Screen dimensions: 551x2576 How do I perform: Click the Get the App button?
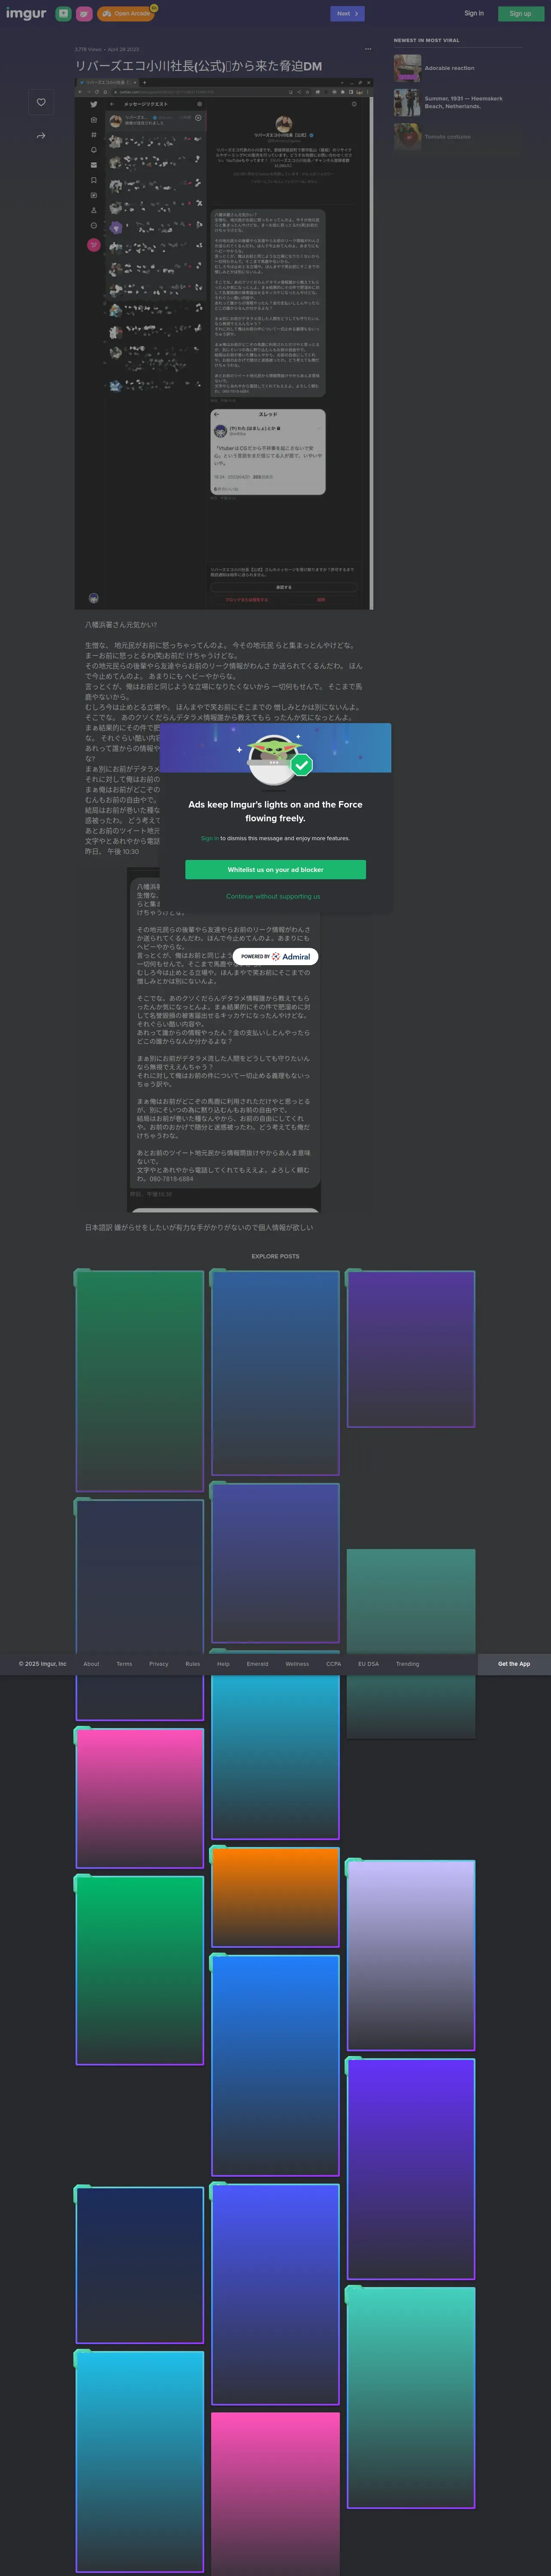pos(514,1664)
